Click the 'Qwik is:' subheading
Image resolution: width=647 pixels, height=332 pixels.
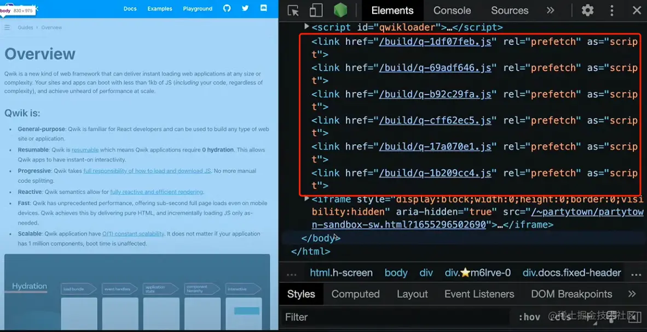(x=22, y=113)
